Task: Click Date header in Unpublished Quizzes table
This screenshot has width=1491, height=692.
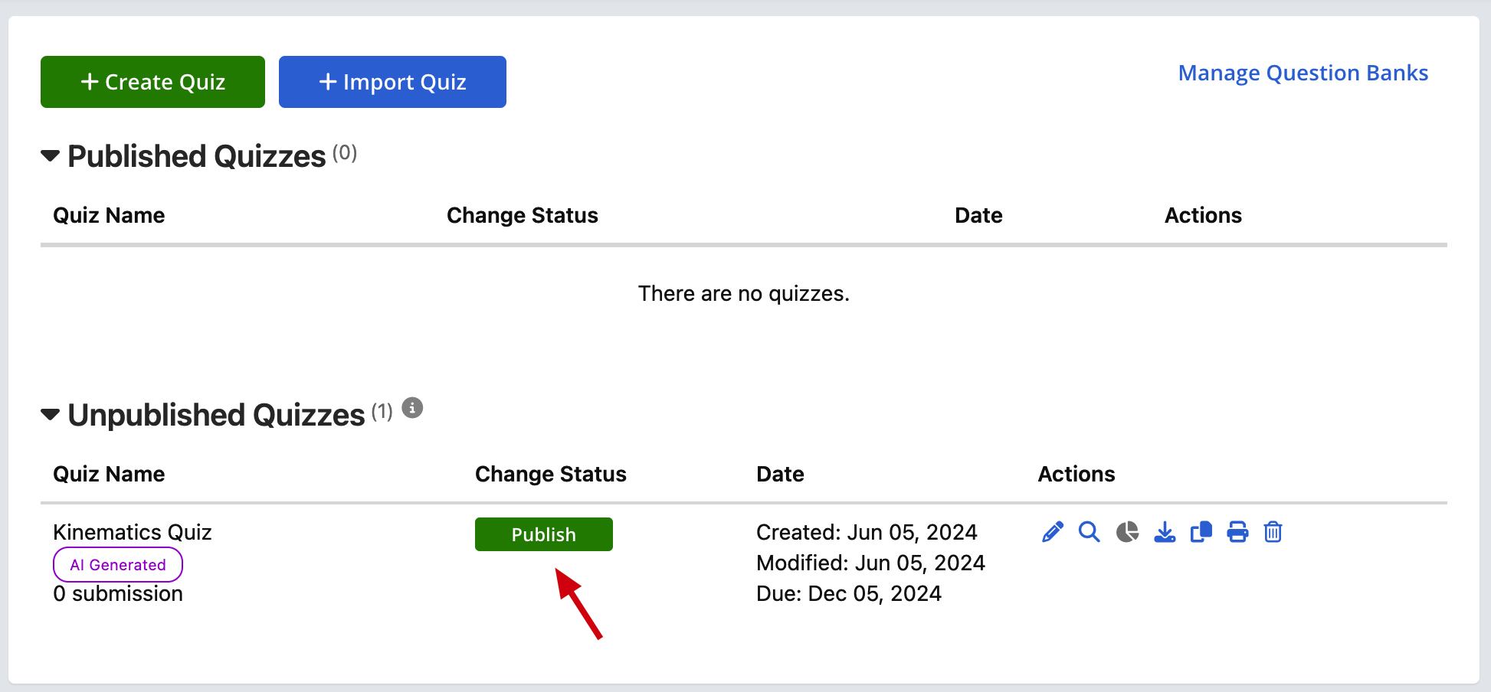Action: 780,474
